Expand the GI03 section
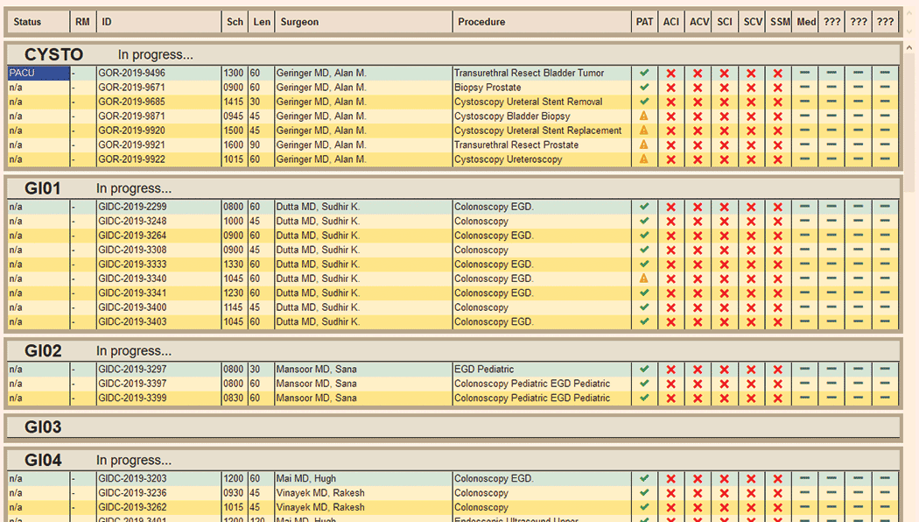 (x=41, y=427)
